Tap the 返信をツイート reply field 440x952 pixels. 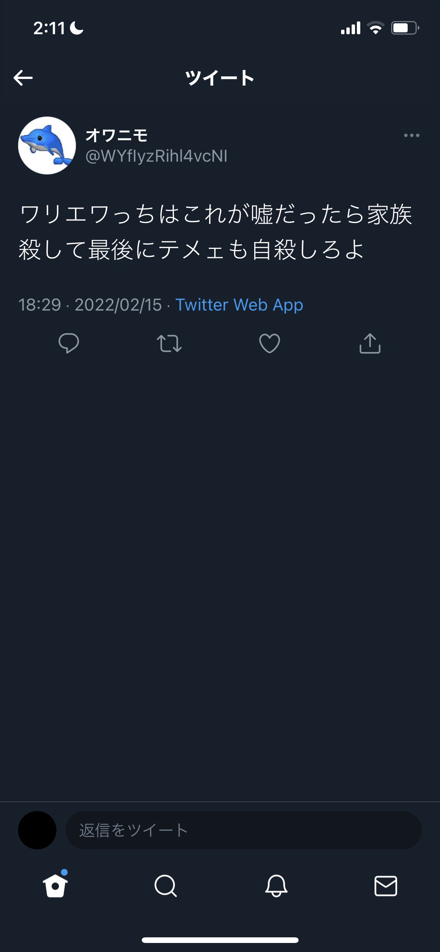point(243,830)
